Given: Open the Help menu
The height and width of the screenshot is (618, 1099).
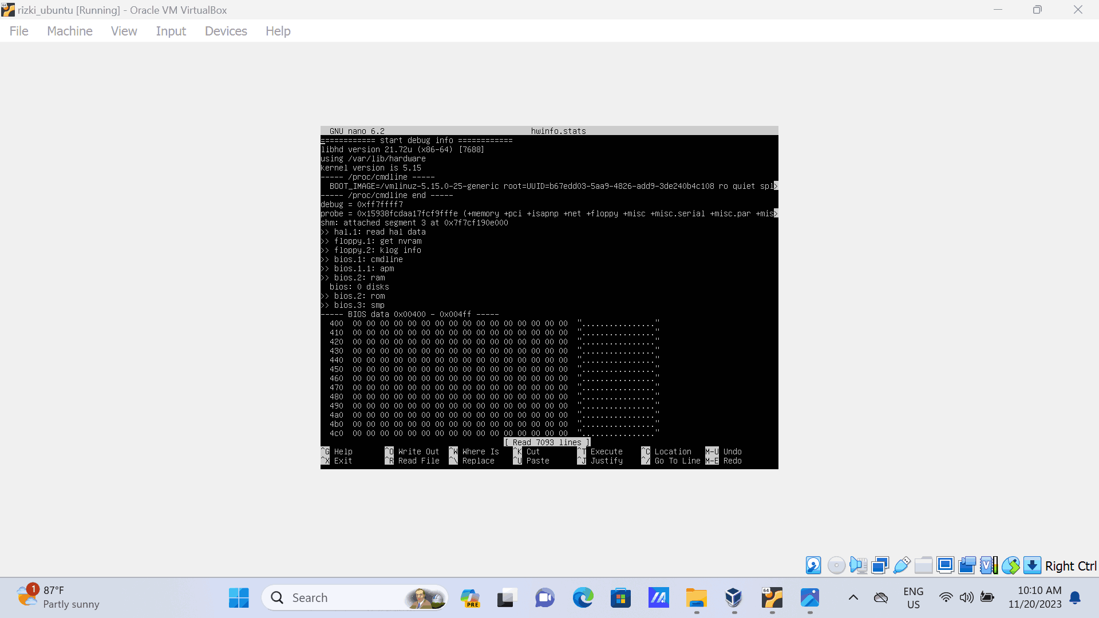Looking at the screenshot, I should coord(278,31).
